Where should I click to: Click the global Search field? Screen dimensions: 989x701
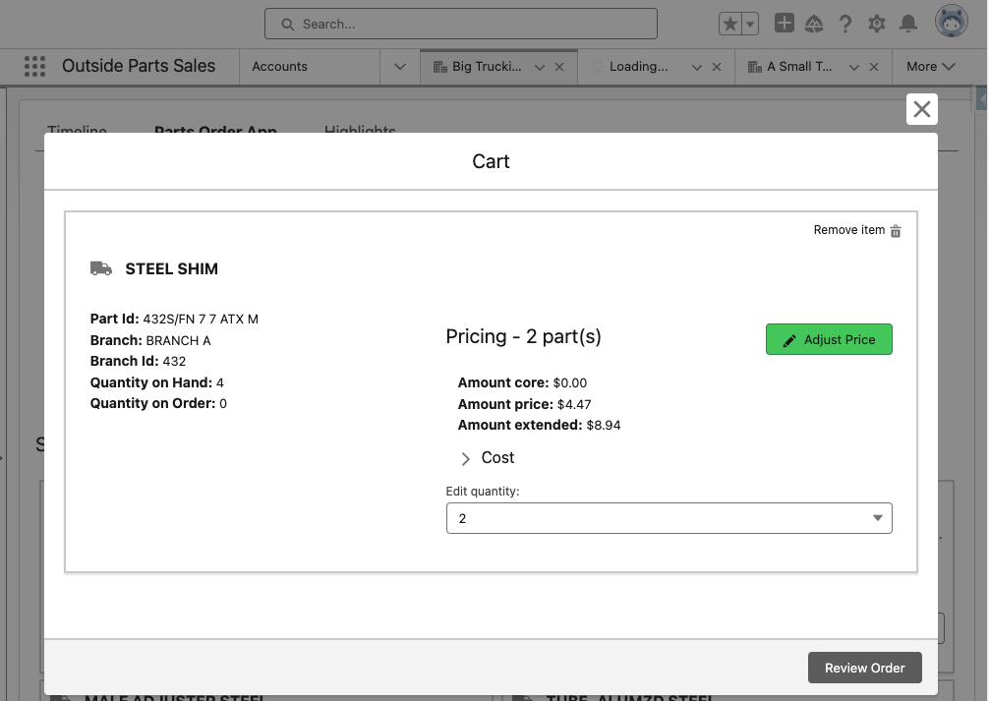tap(461, 24)
